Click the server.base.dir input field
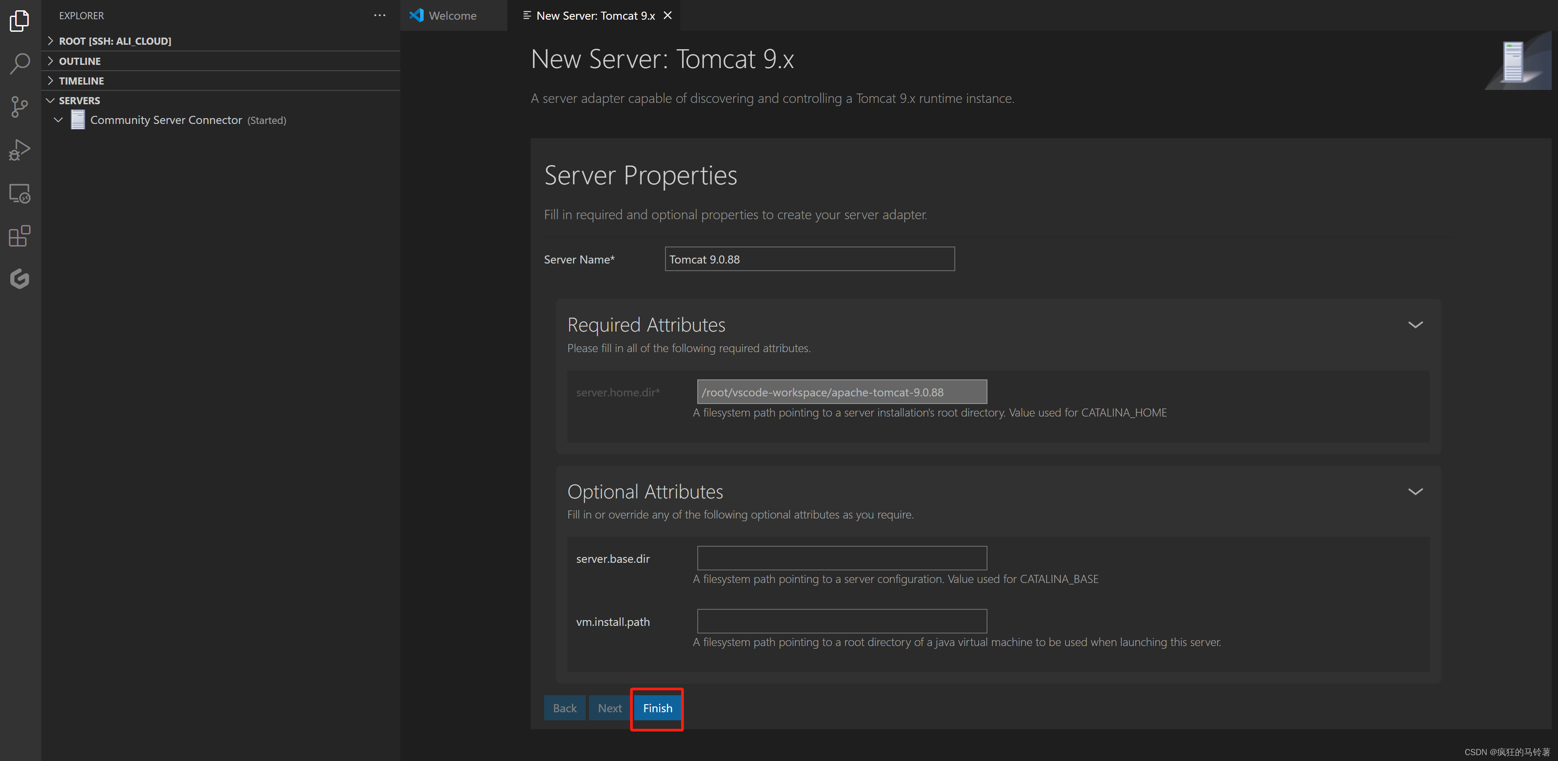This screenshot has height=761, width=1558. (841, 558)
